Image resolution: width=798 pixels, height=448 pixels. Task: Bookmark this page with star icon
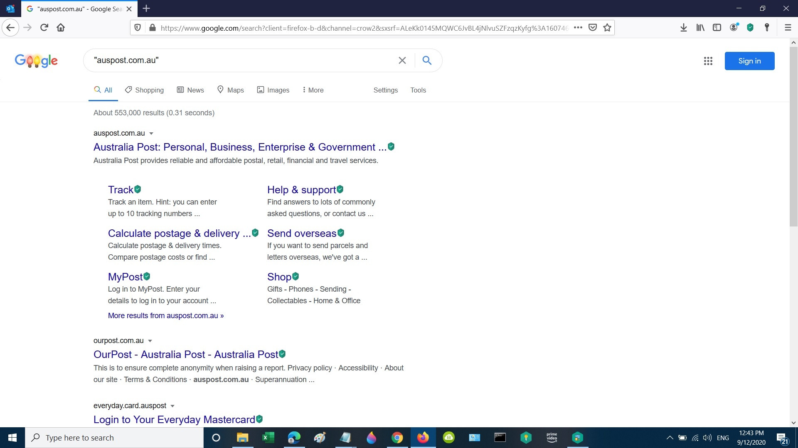pos(607,28)
